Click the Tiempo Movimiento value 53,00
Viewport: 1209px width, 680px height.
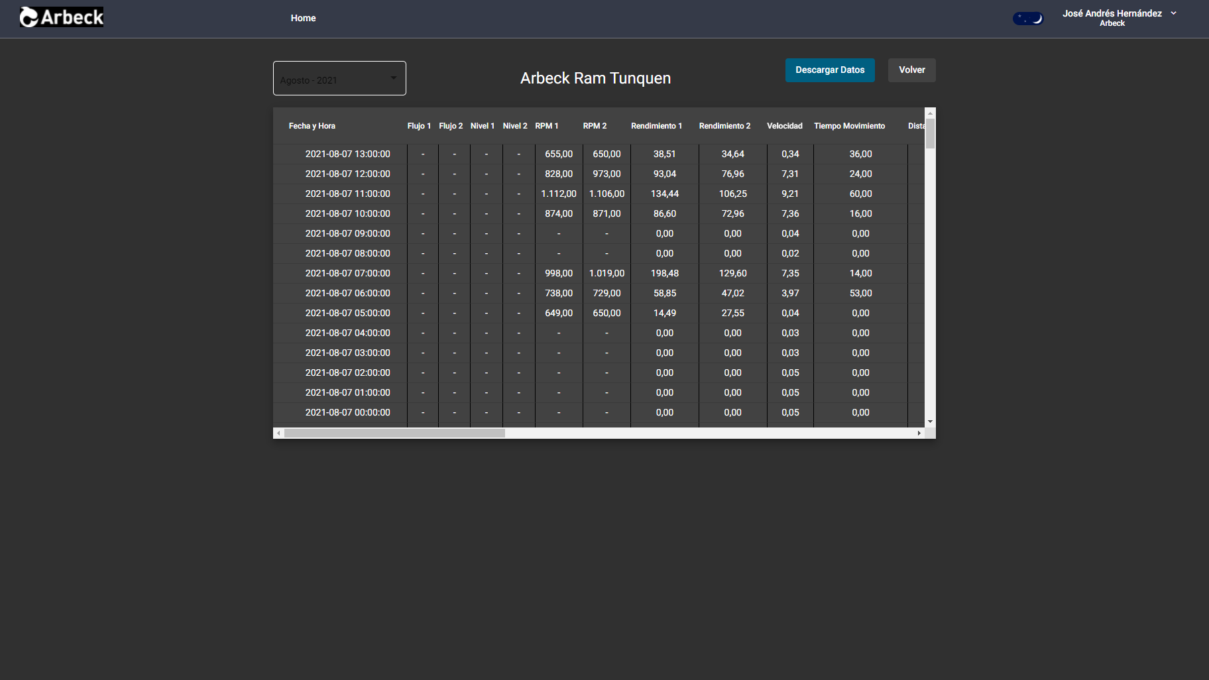click(860, 293)
